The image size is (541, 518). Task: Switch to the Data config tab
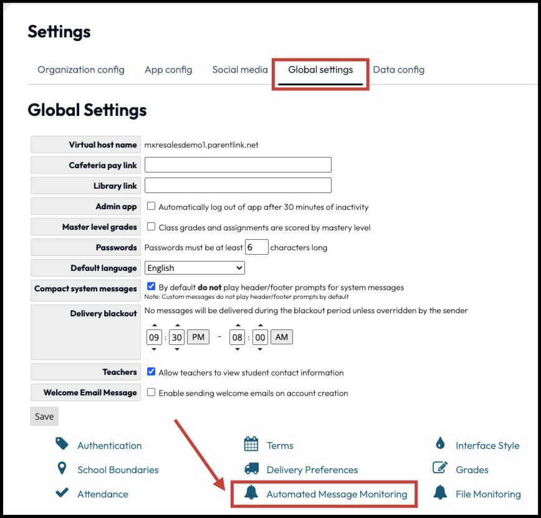pos(399,70)
